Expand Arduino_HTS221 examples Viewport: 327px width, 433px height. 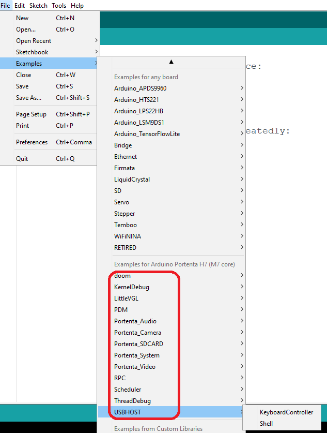(172, 99)
